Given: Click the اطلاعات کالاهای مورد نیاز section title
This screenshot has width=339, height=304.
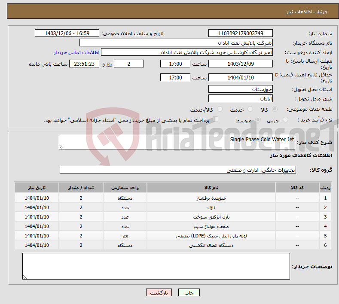Looking at the screenshot, I should tap(301, 155).
